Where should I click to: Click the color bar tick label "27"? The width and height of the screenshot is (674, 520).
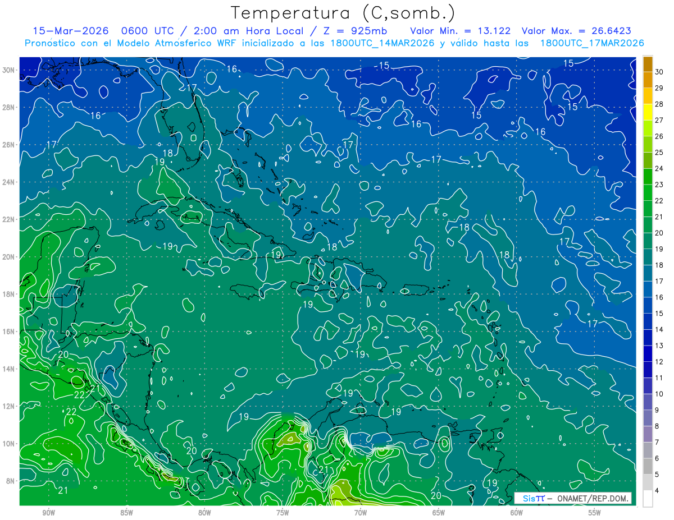(659, 119)
